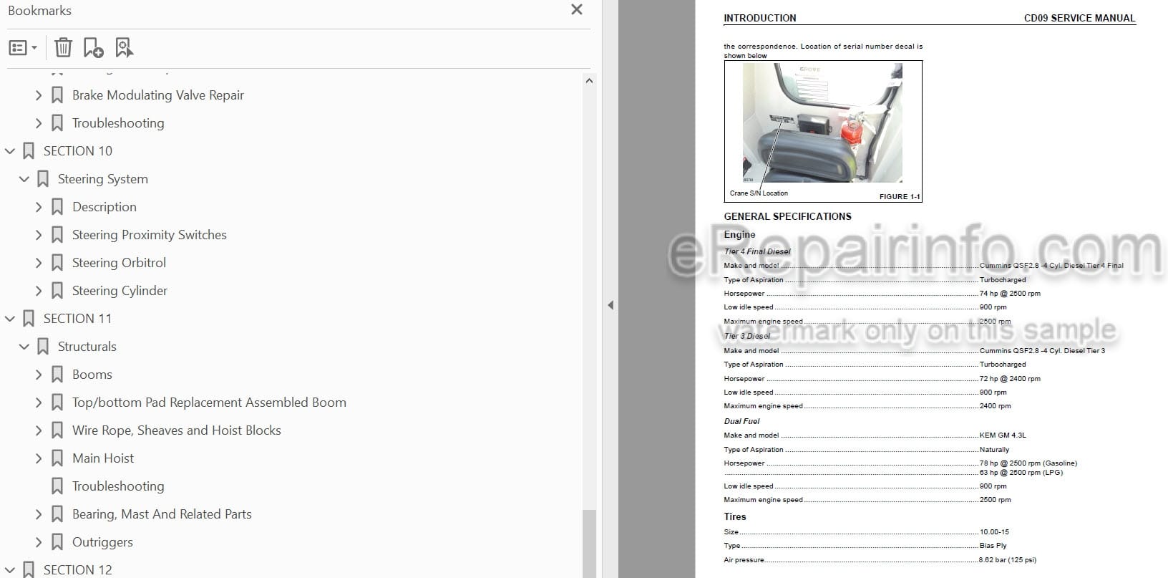Expand Top/bottom Pad Replacement bookmark
Viewport: 1168px width, 578px height.
39,403
